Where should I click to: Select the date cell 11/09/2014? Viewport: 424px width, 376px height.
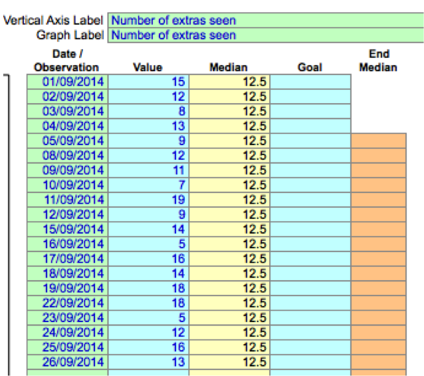click(68, 200)
